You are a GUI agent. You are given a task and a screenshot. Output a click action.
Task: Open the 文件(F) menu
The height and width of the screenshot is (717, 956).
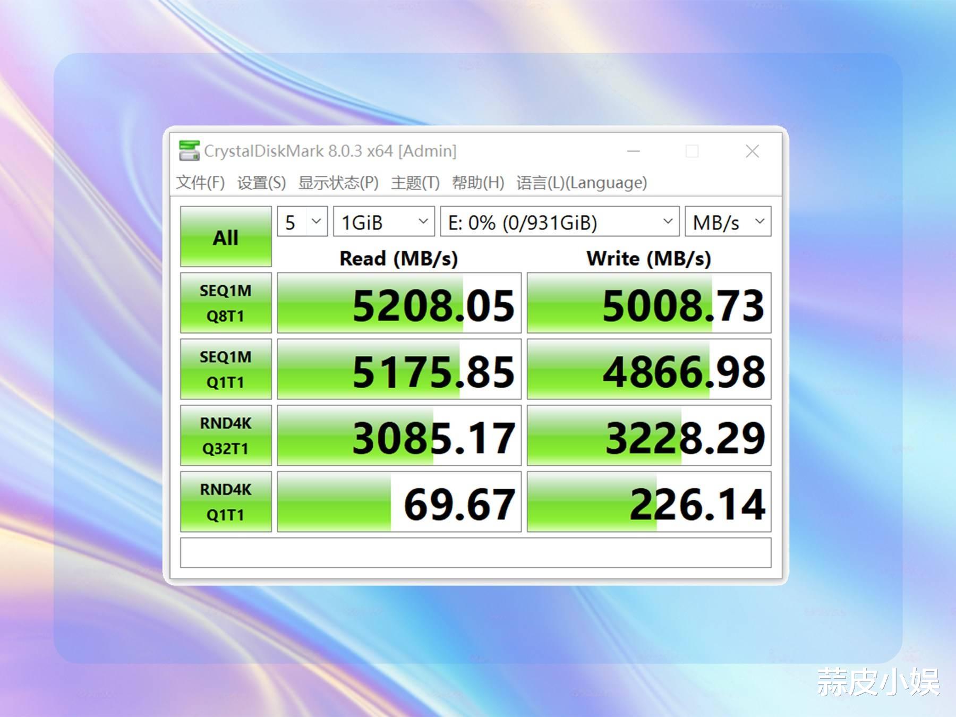tap(200, 183)
